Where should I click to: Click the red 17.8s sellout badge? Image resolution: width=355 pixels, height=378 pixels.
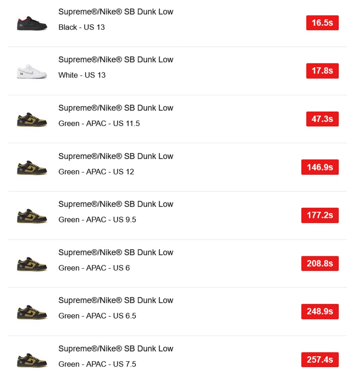point(322,71)
